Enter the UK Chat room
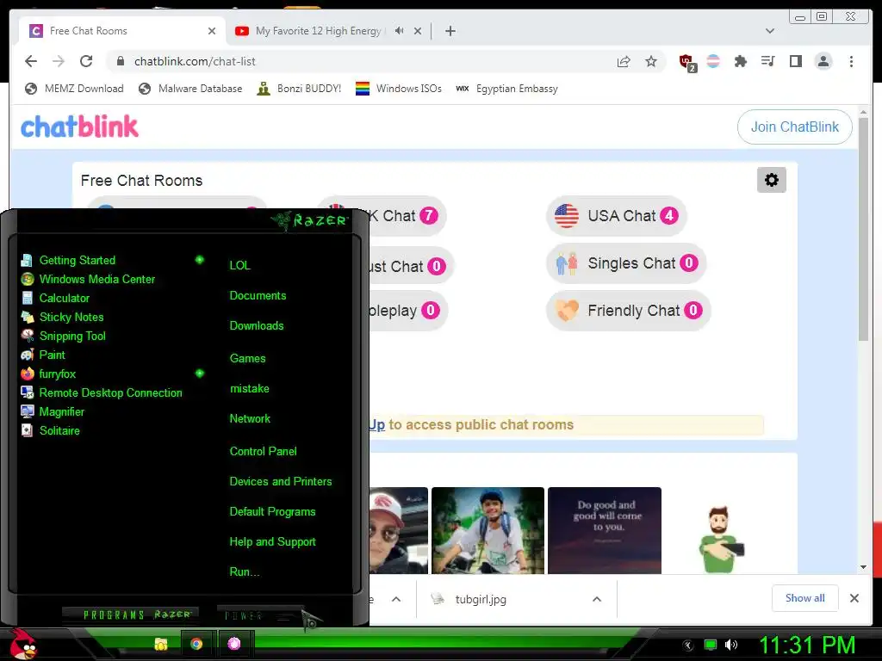 tap(407, 216)
